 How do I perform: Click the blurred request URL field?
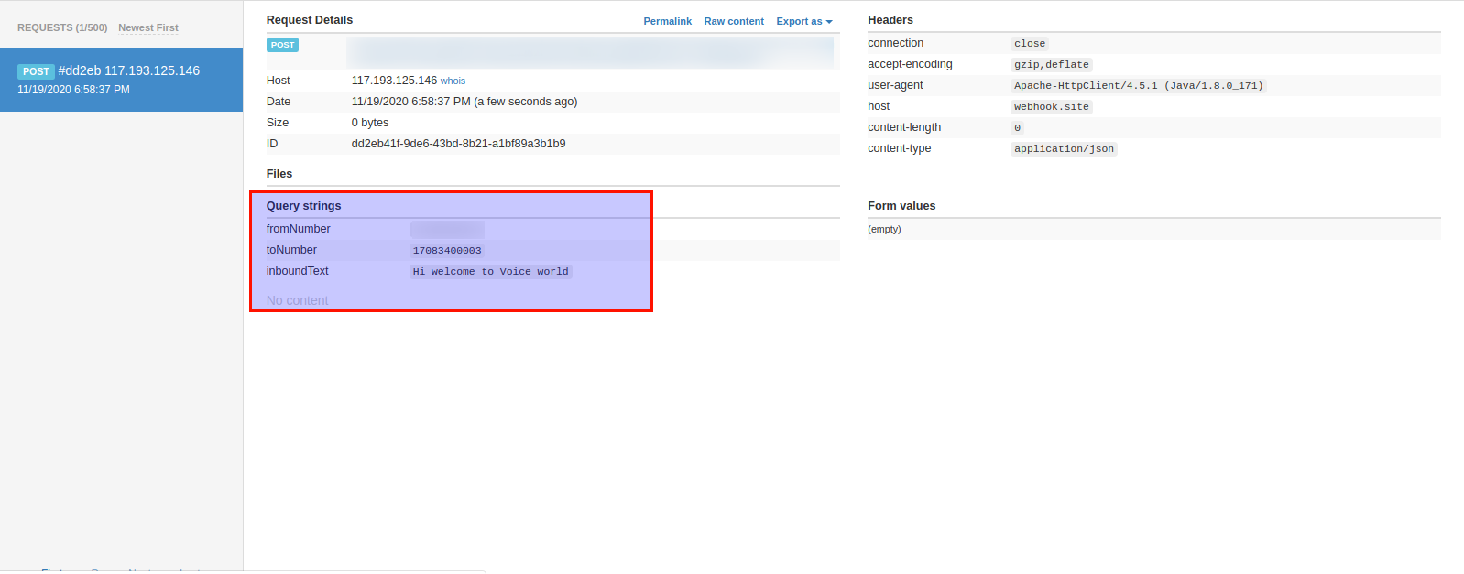(590, 52)
